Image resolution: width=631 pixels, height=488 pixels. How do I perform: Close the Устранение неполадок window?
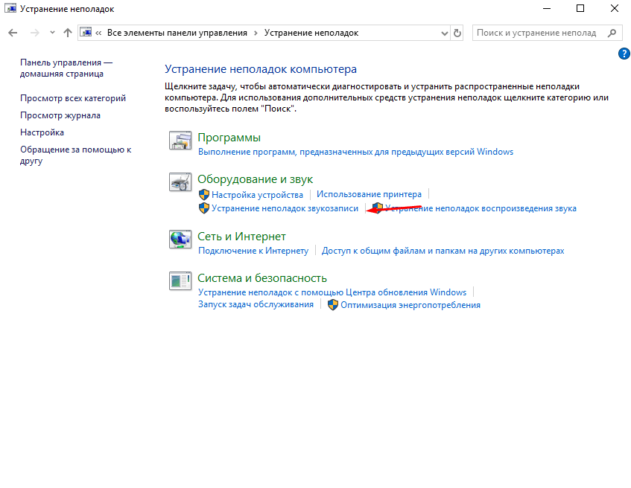click(x=615, y=8)
